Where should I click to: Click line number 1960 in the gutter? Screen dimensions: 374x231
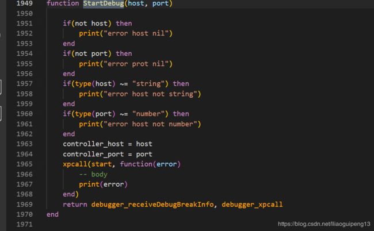click(25, 114)
